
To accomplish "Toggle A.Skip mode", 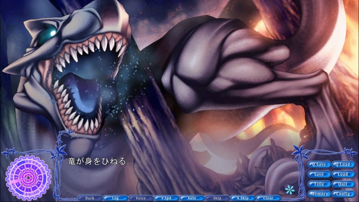I will 242,198.
